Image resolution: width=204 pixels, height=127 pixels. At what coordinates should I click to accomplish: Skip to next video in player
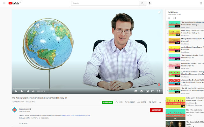(x=28, y=91)
